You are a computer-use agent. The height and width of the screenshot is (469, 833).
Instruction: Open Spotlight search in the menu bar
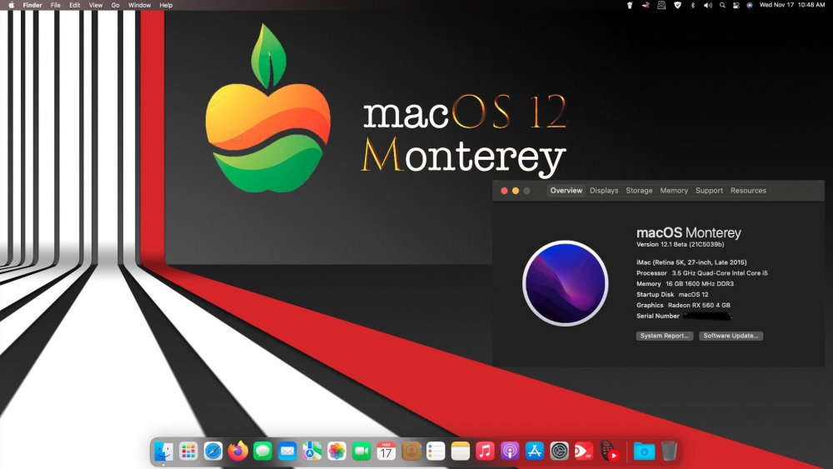pos(722,5)
